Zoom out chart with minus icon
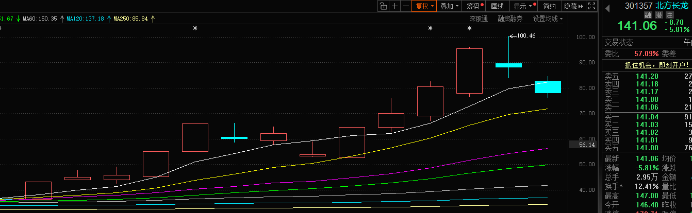Viewport: 692px width, 213px height. point(406,6)
